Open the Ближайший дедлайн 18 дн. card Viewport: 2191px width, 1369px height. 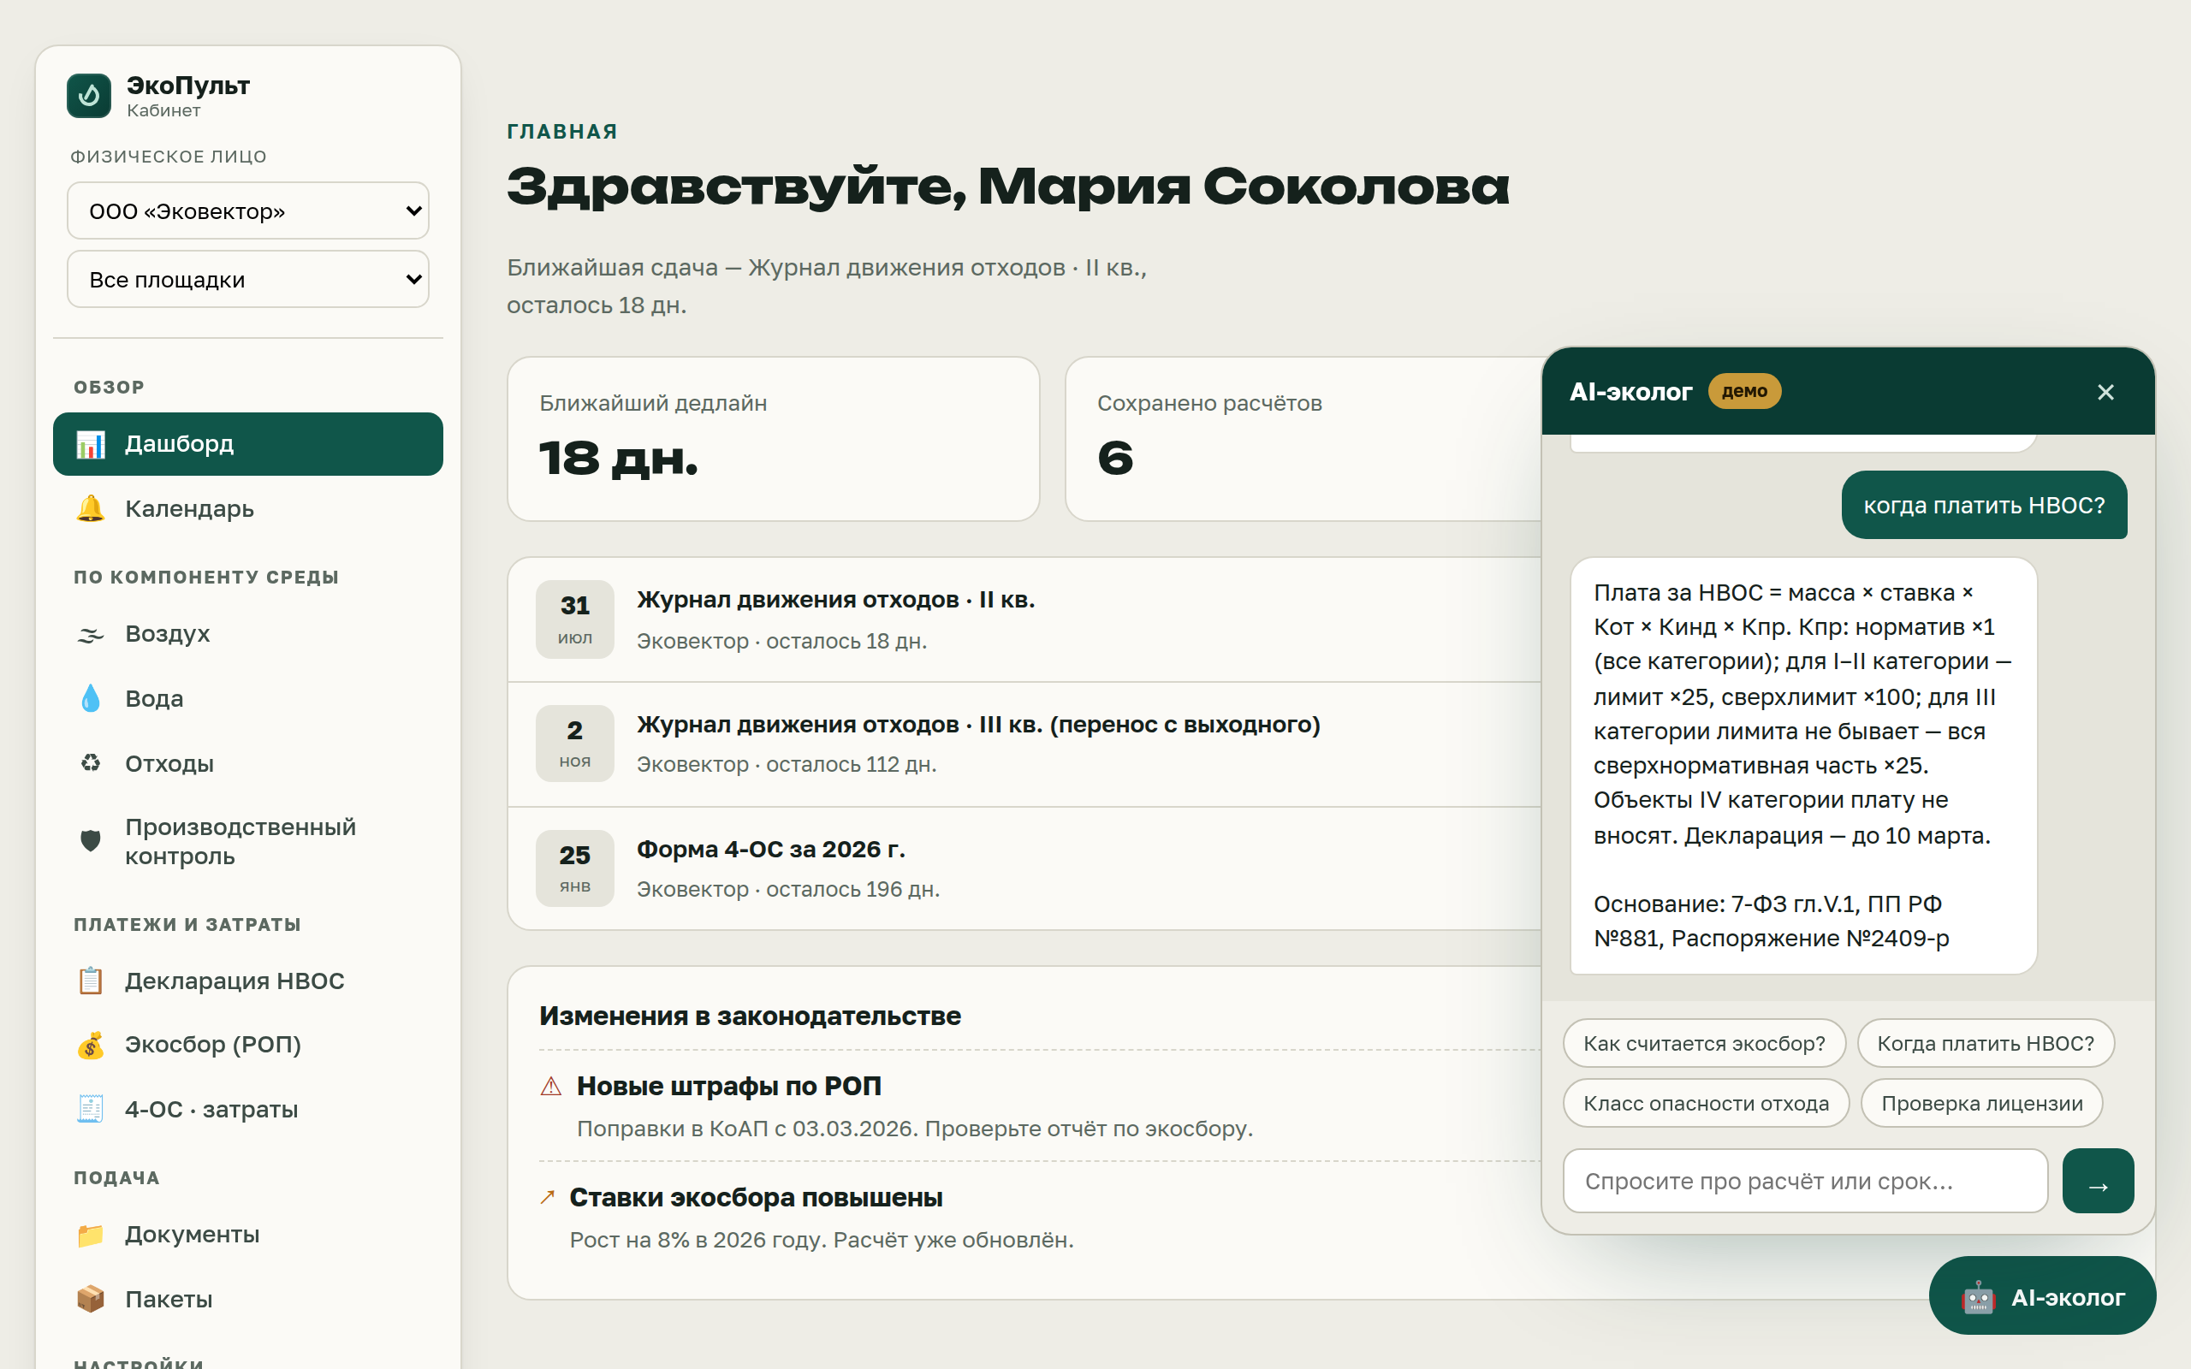(773, 439)
